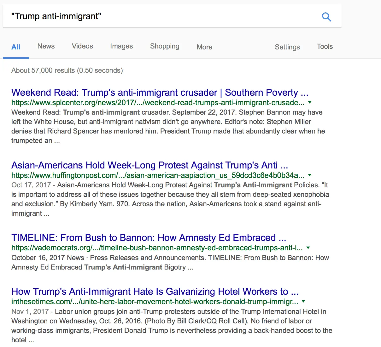Viewport: 381px width, 347px height.
Task: Switch to the Videos tab
Action: coord(82,46)
